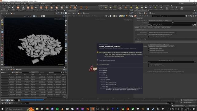The height and width of the screenshot is (111, 197).
Task: Open the Layout menu in network editor
Action: 88,16
